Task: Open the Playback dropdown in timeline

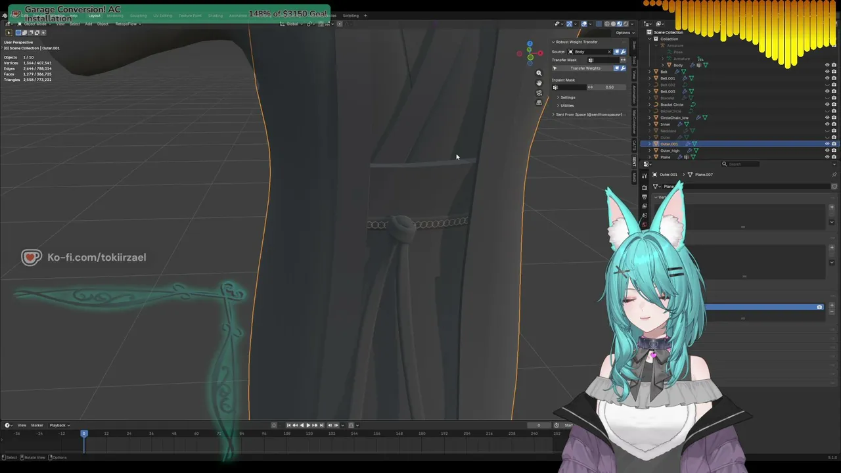Action: point(60,425)
